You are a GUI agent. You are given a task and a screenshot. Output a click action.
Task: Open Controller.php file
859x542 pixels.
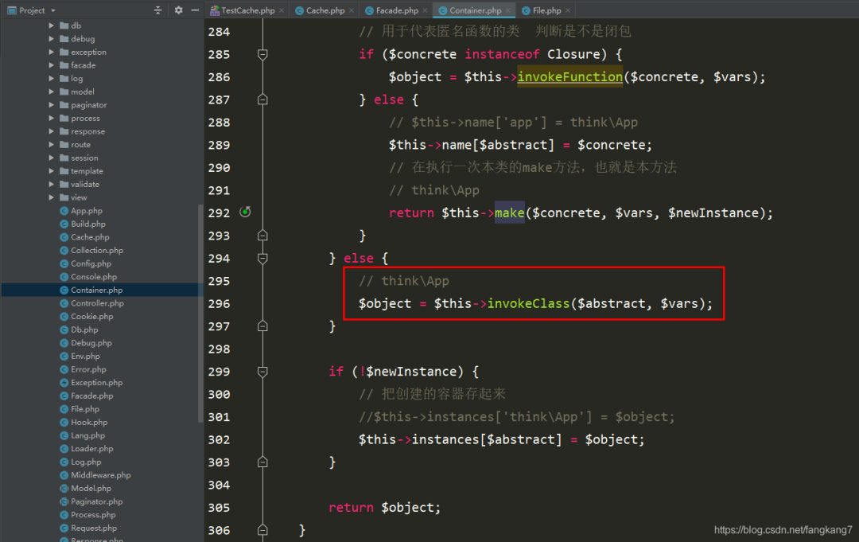point(92,303)
